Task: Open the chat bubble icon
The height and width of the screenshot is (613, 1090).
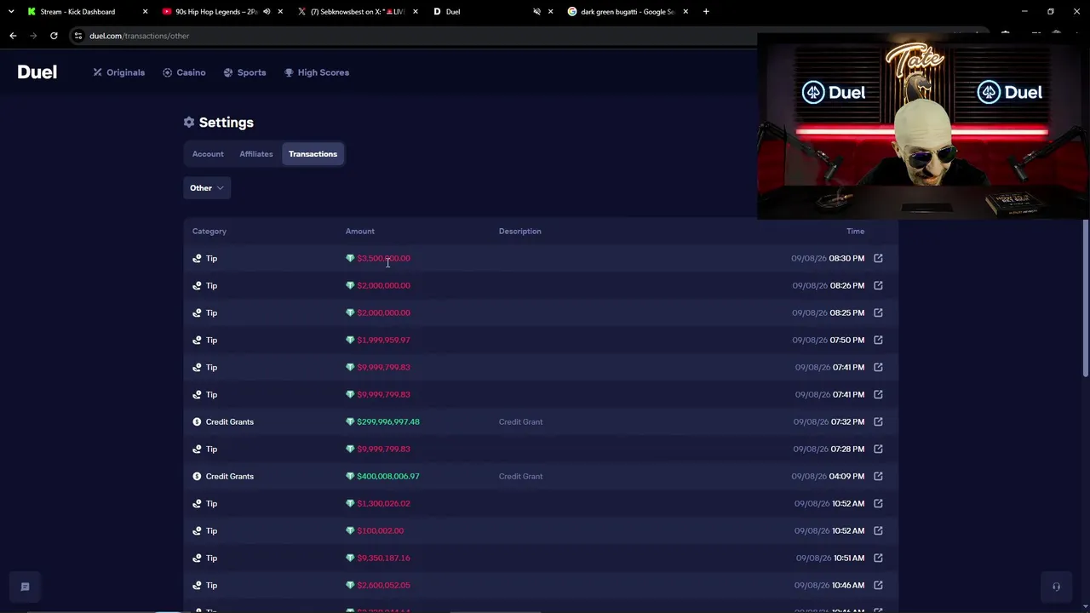Action: click(x=25, y=587)
